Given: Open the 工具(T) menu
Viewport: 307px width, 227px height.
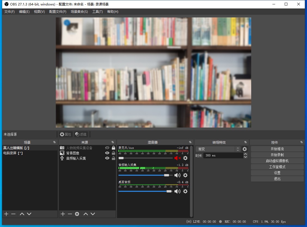Looking at the screenshot, I should point(97,12).
